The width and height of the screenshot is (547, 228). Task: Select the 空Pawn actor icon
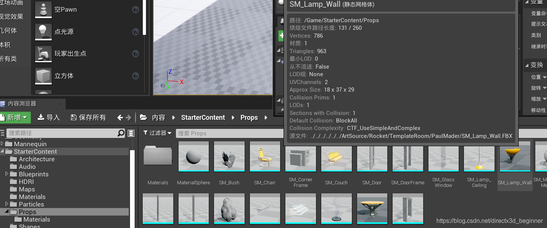pyautogui.click(x=43, y=10)
